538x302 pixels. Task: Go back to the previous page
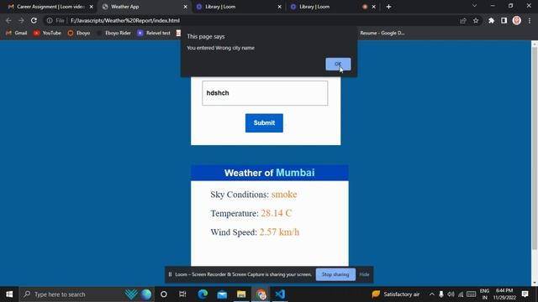[8, 20]
